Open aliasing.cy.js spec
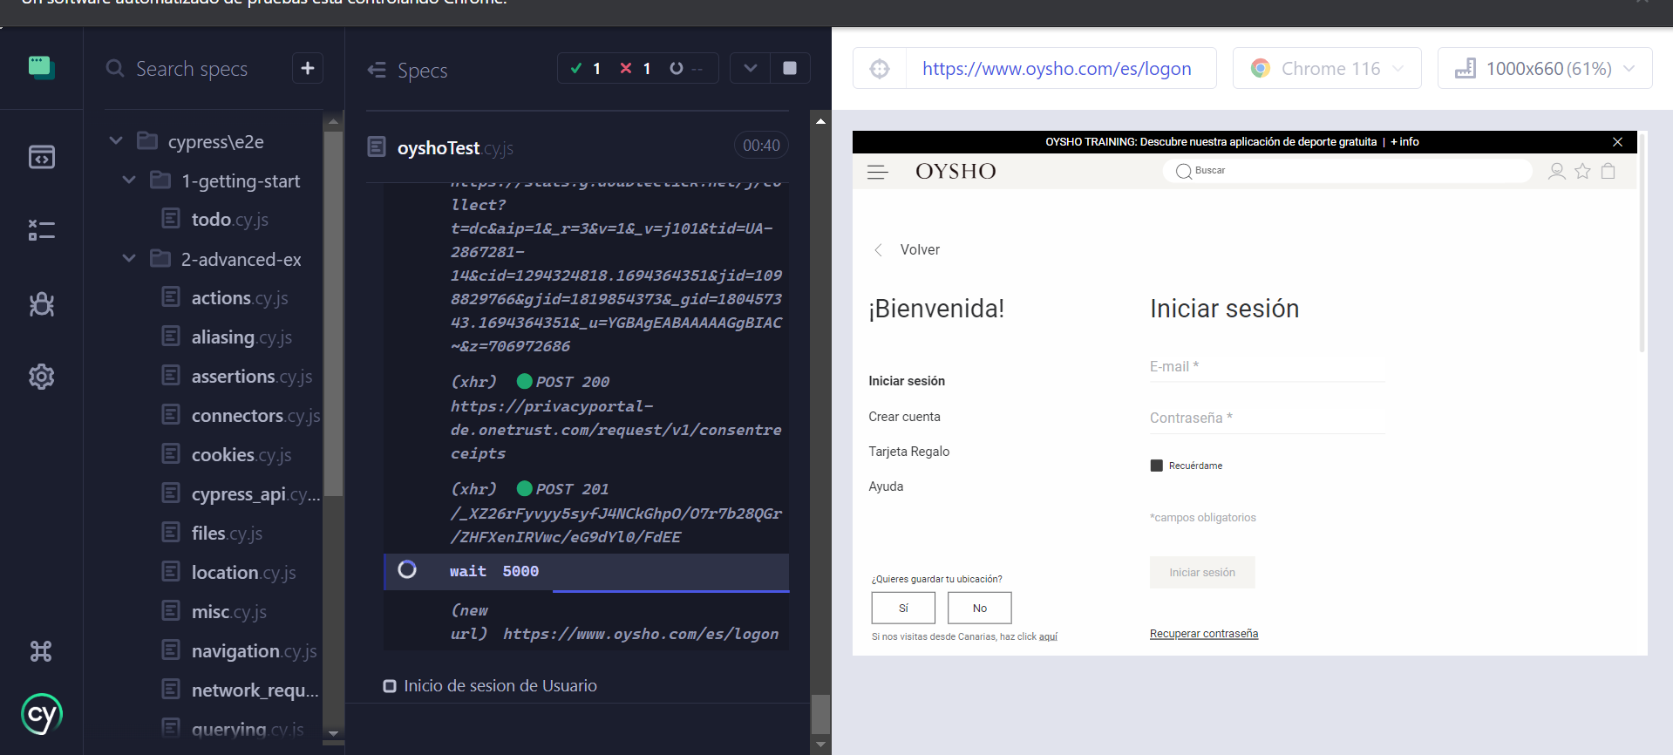 point(241,337)
